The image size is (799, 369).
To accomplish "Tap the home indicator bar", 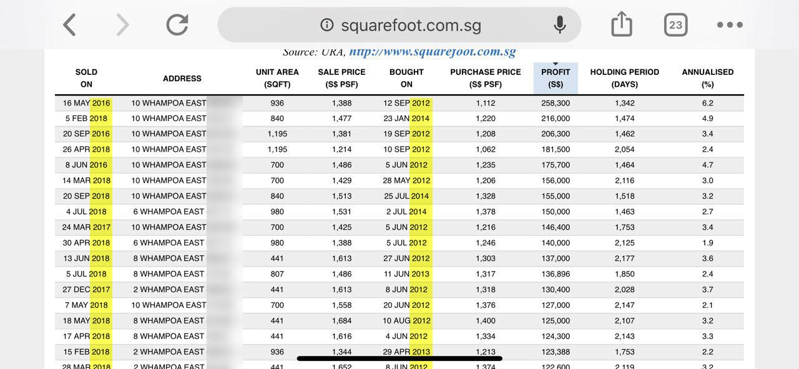I will click(x=399, y=358).
